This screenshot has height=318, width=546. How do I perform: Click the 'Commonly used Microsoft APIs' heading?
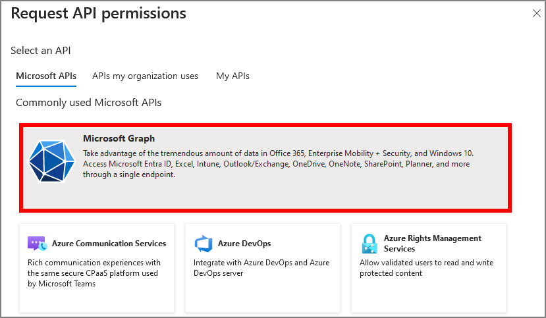point(88,103)
